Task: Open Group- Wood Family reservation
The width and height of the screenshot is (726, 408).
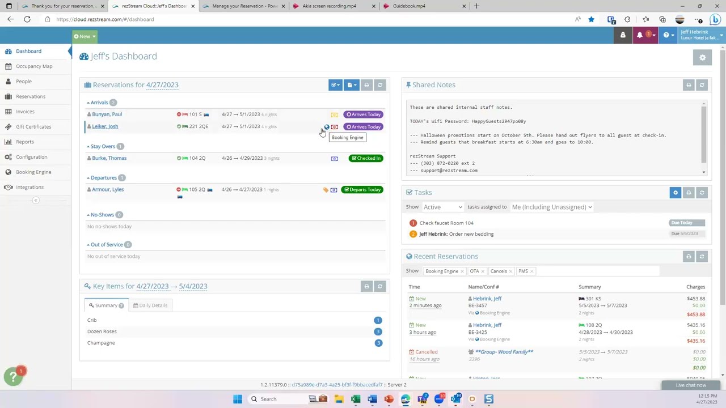Action: coord(504,352)
